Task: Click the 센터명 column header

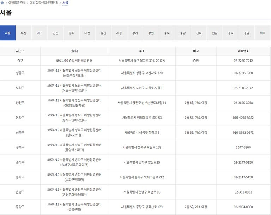Action: [74, 51]
